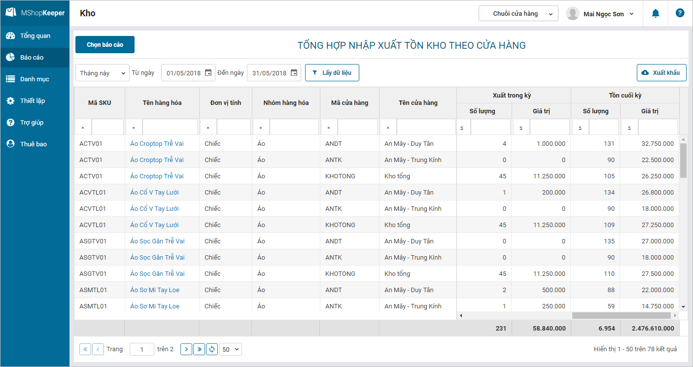Go to Thiết lập in the sidebar
Viewport: 693px width, 367px height.
(35, 101)
